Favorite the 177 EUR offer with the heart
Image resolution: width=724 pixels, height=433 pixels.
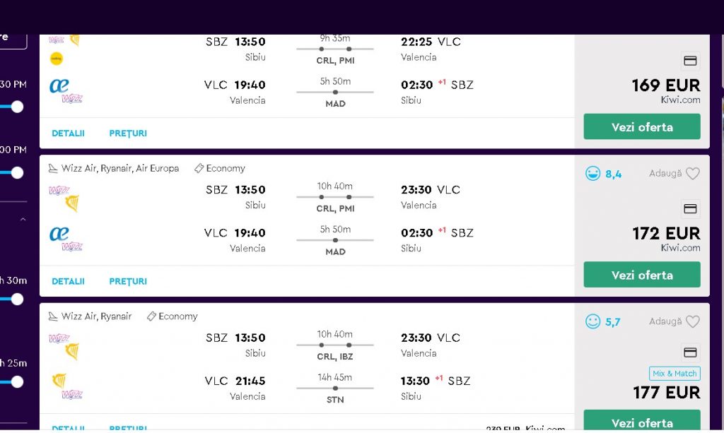point(693,322)
